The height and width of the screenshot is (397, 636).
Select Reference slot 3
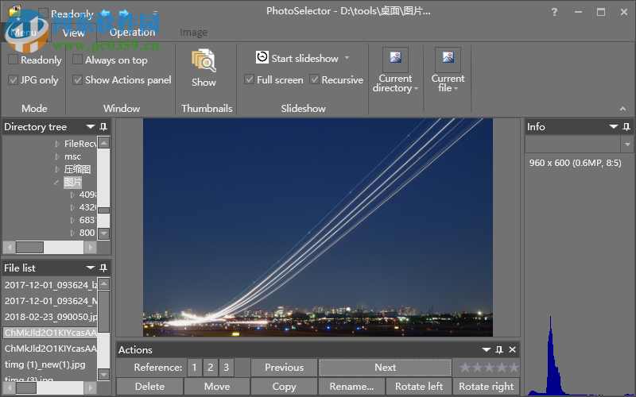coord(226,368)
